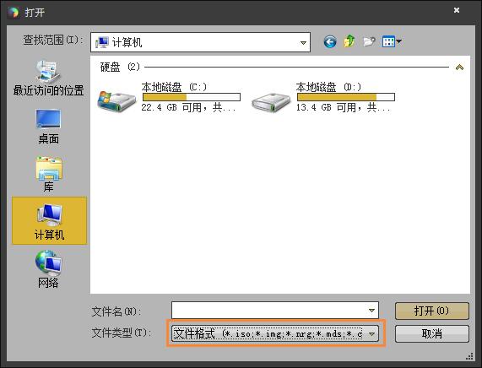Collapse the 硬盘 (2) group
482x368 pixels.
tap(459, 67)
